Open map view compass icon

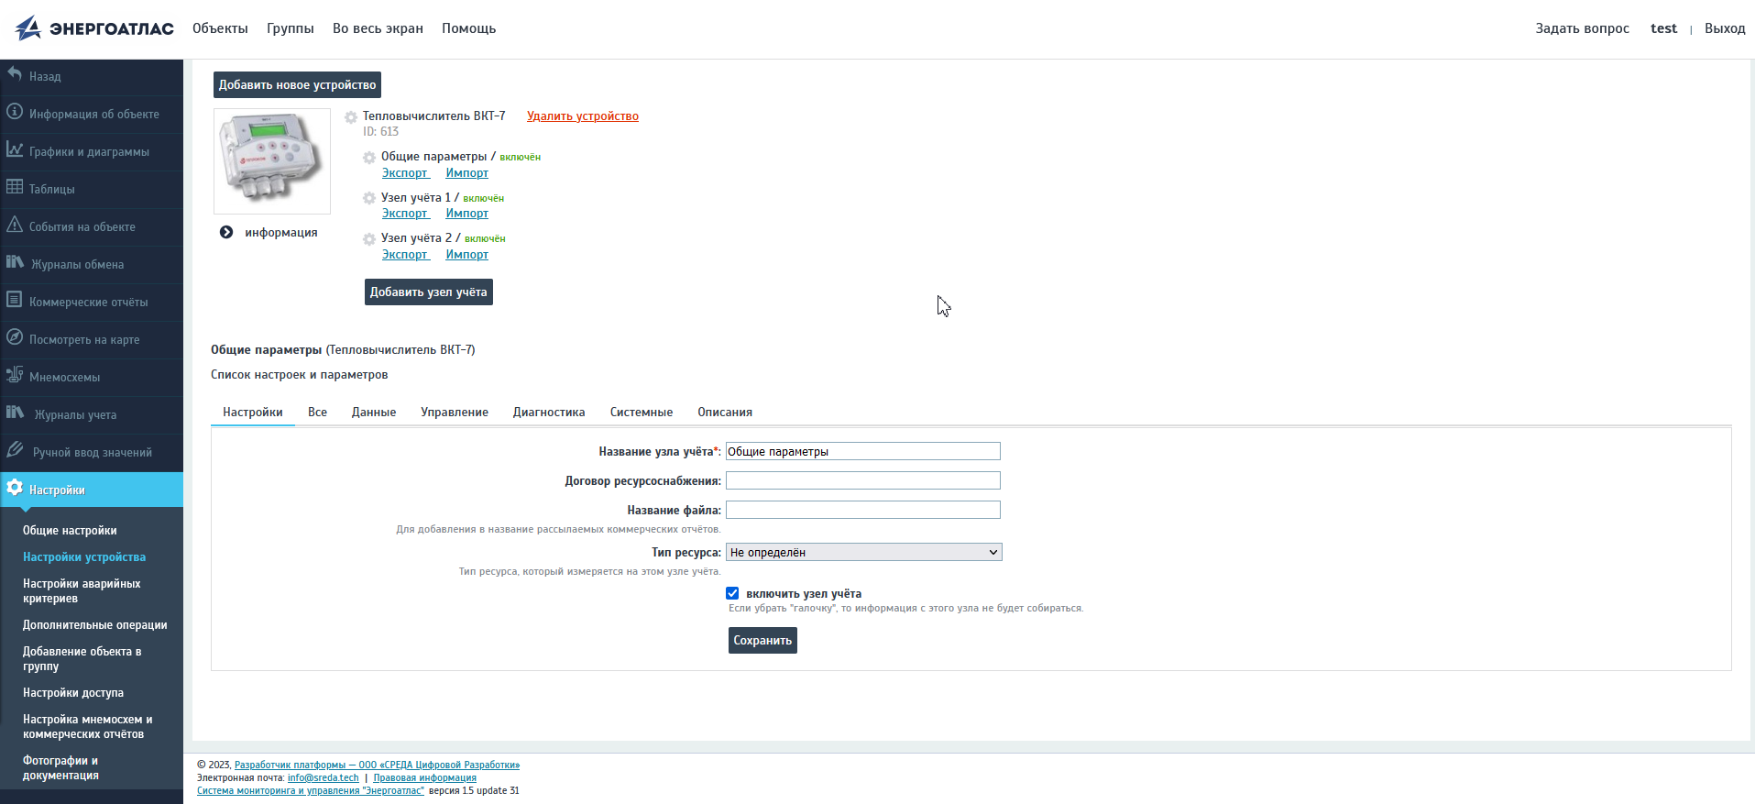pyautogui.click(x=15, y=337)
